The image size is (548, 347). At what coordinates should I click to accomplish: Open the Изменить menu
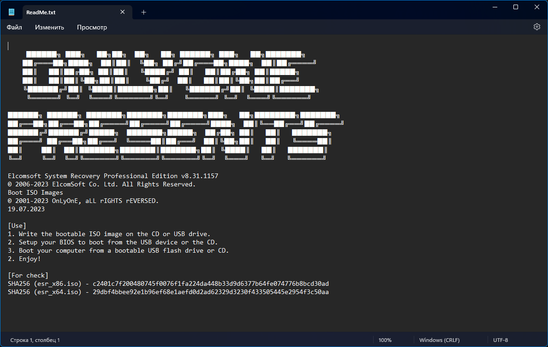click(x=50, y=27)
